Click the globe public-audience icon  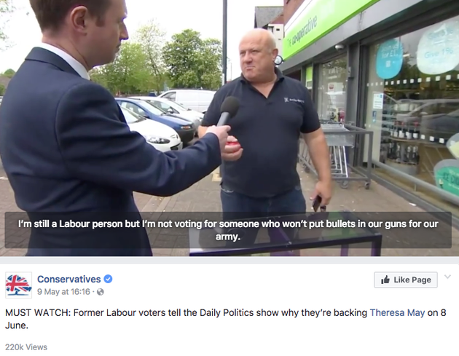tap(101, 292)
